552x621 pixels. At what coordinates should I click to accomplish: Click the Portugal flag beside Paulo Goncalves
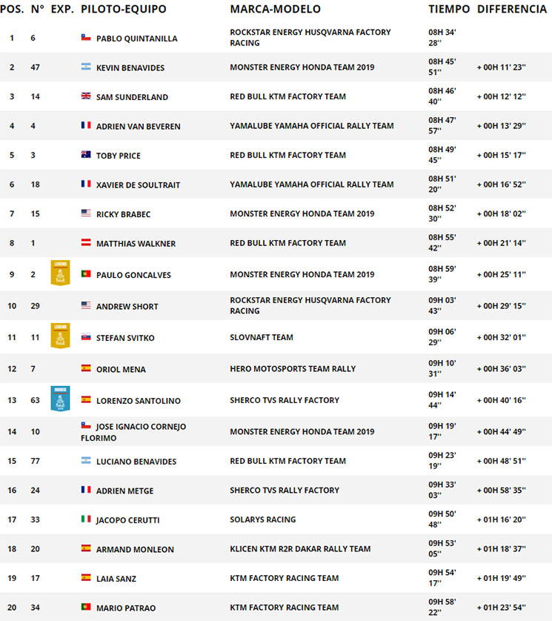[x=86, y=274]
